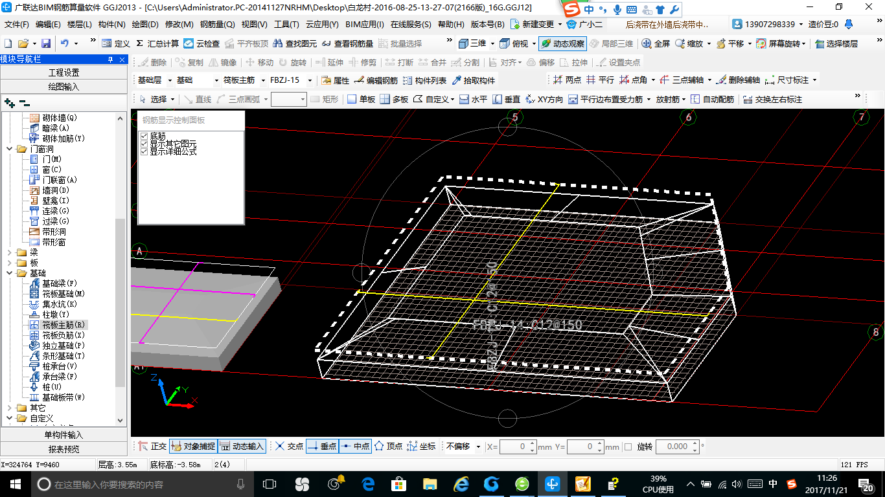The width and height of the screenshot is (885, 497).
Task: Expand the 梁 tree folder
Action: tap(10, 252)
